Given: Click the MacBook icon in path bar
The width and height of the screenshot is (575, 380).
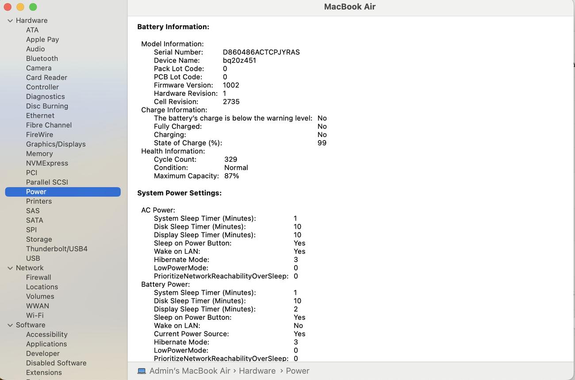Looking at the screenshot, I should click(x=142, y=371).
